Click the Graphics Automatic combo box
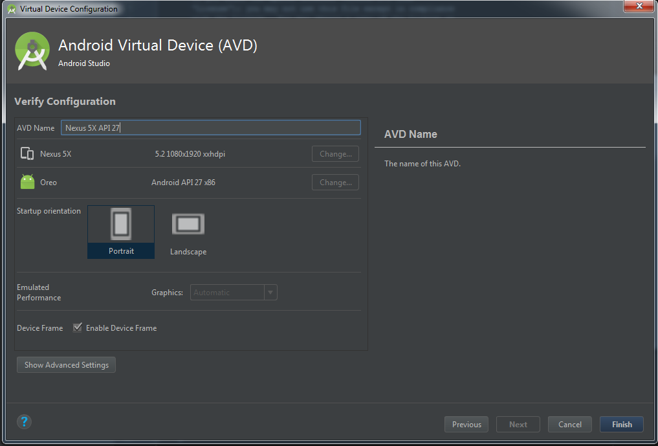This screenshot has width=658, height=446. (x=227, y=293)
